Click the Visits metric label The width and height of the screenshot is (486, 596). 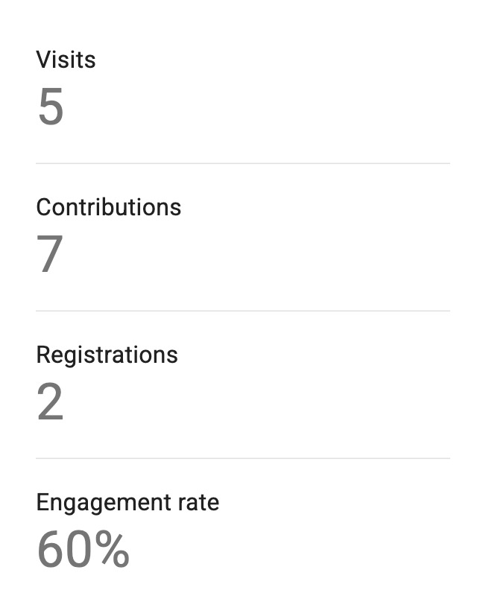(x=66, y=60)
